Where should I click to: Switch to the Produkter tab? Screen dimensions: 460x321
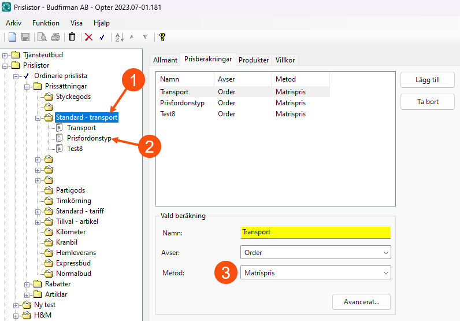tap(254, 60)
